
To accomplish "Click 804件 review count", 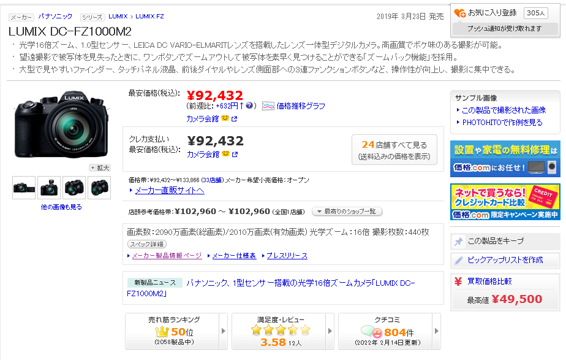I will [399, 332].
